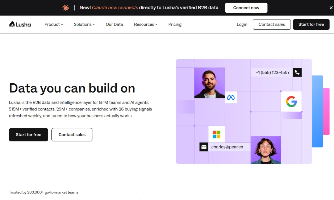
Task: Click the Connect now banner button
Action: point(246,8)
